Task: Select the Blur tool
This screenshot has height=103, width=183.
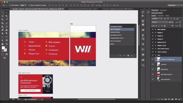Action: [3, 33]
